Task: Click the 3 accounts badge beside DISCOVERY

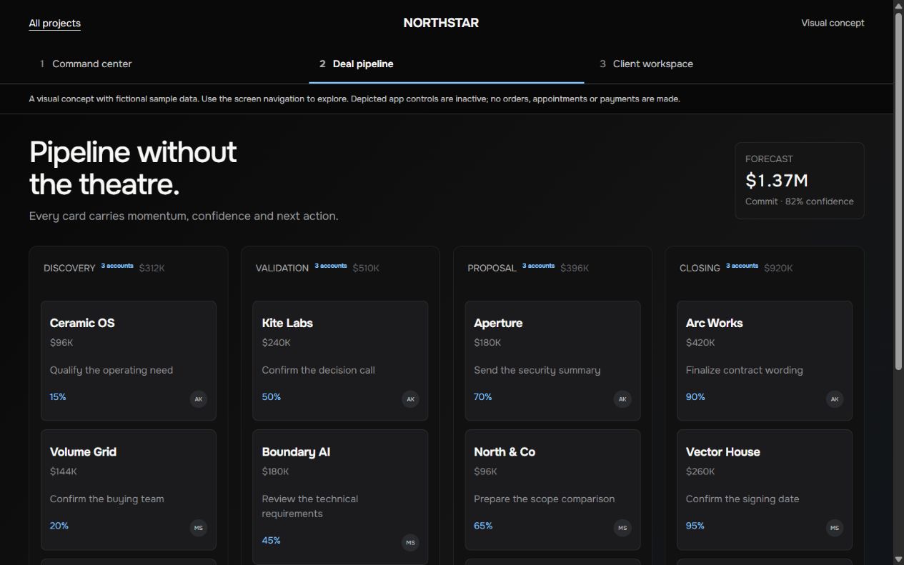Action: point(117,266)
